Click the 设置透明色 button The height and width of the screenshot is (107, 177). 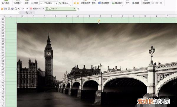pyautogui.click(x=86, y=3)
